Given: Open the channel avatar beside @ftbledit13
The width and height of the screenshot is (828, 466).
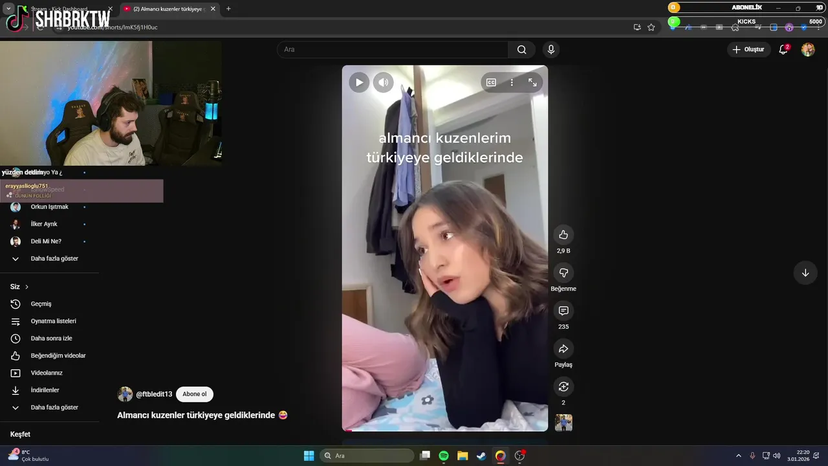Looking at the screenshot, I should 125,394.
